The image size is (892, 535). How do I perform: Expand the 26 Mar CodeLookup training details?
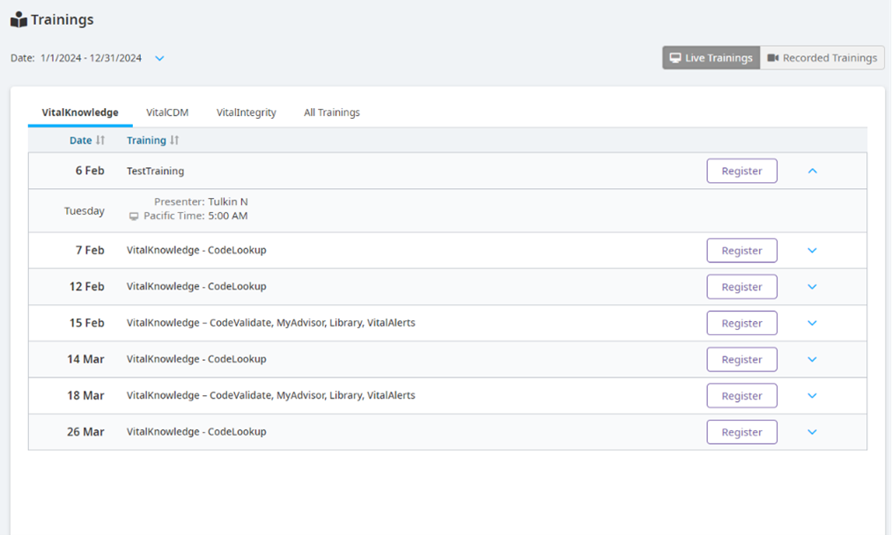[x=812, y=431]
